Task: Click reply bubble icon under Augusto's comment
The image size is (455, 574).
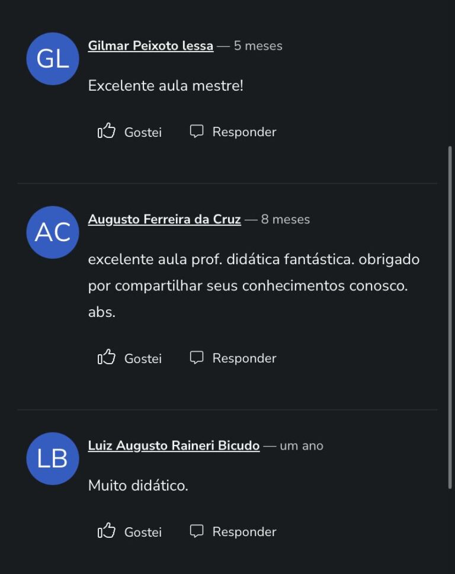Action: point(196,357)
